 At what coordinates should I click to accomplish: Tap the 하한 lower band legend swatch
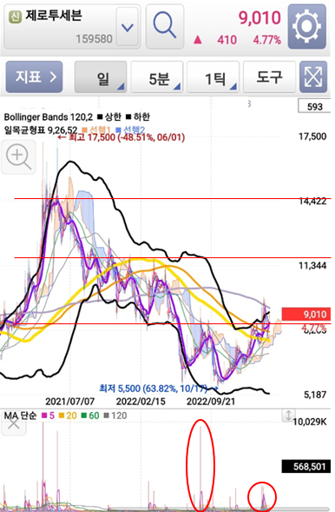(128, 116)
